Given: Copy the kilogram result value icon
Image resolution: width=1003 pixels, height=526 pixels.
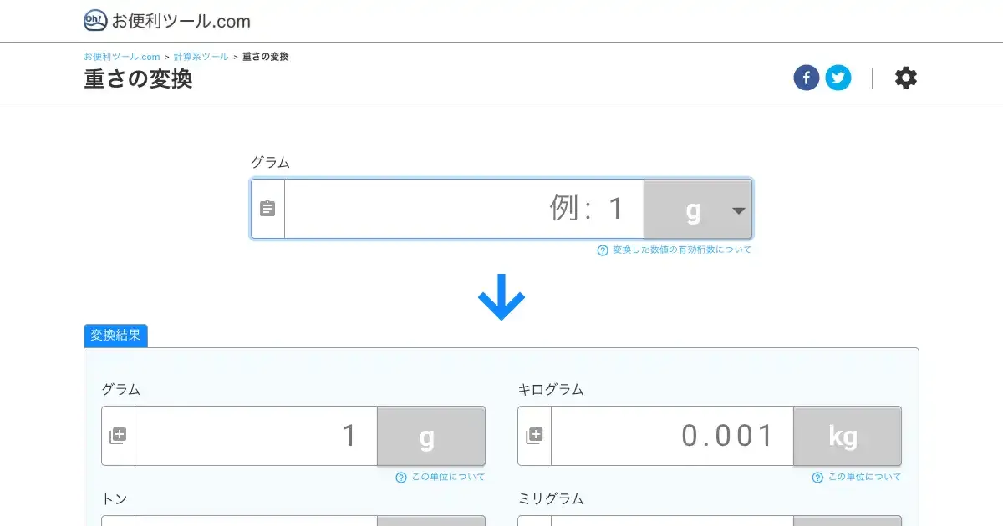Looking at the screenshot, I should click(x=534, y=436).
